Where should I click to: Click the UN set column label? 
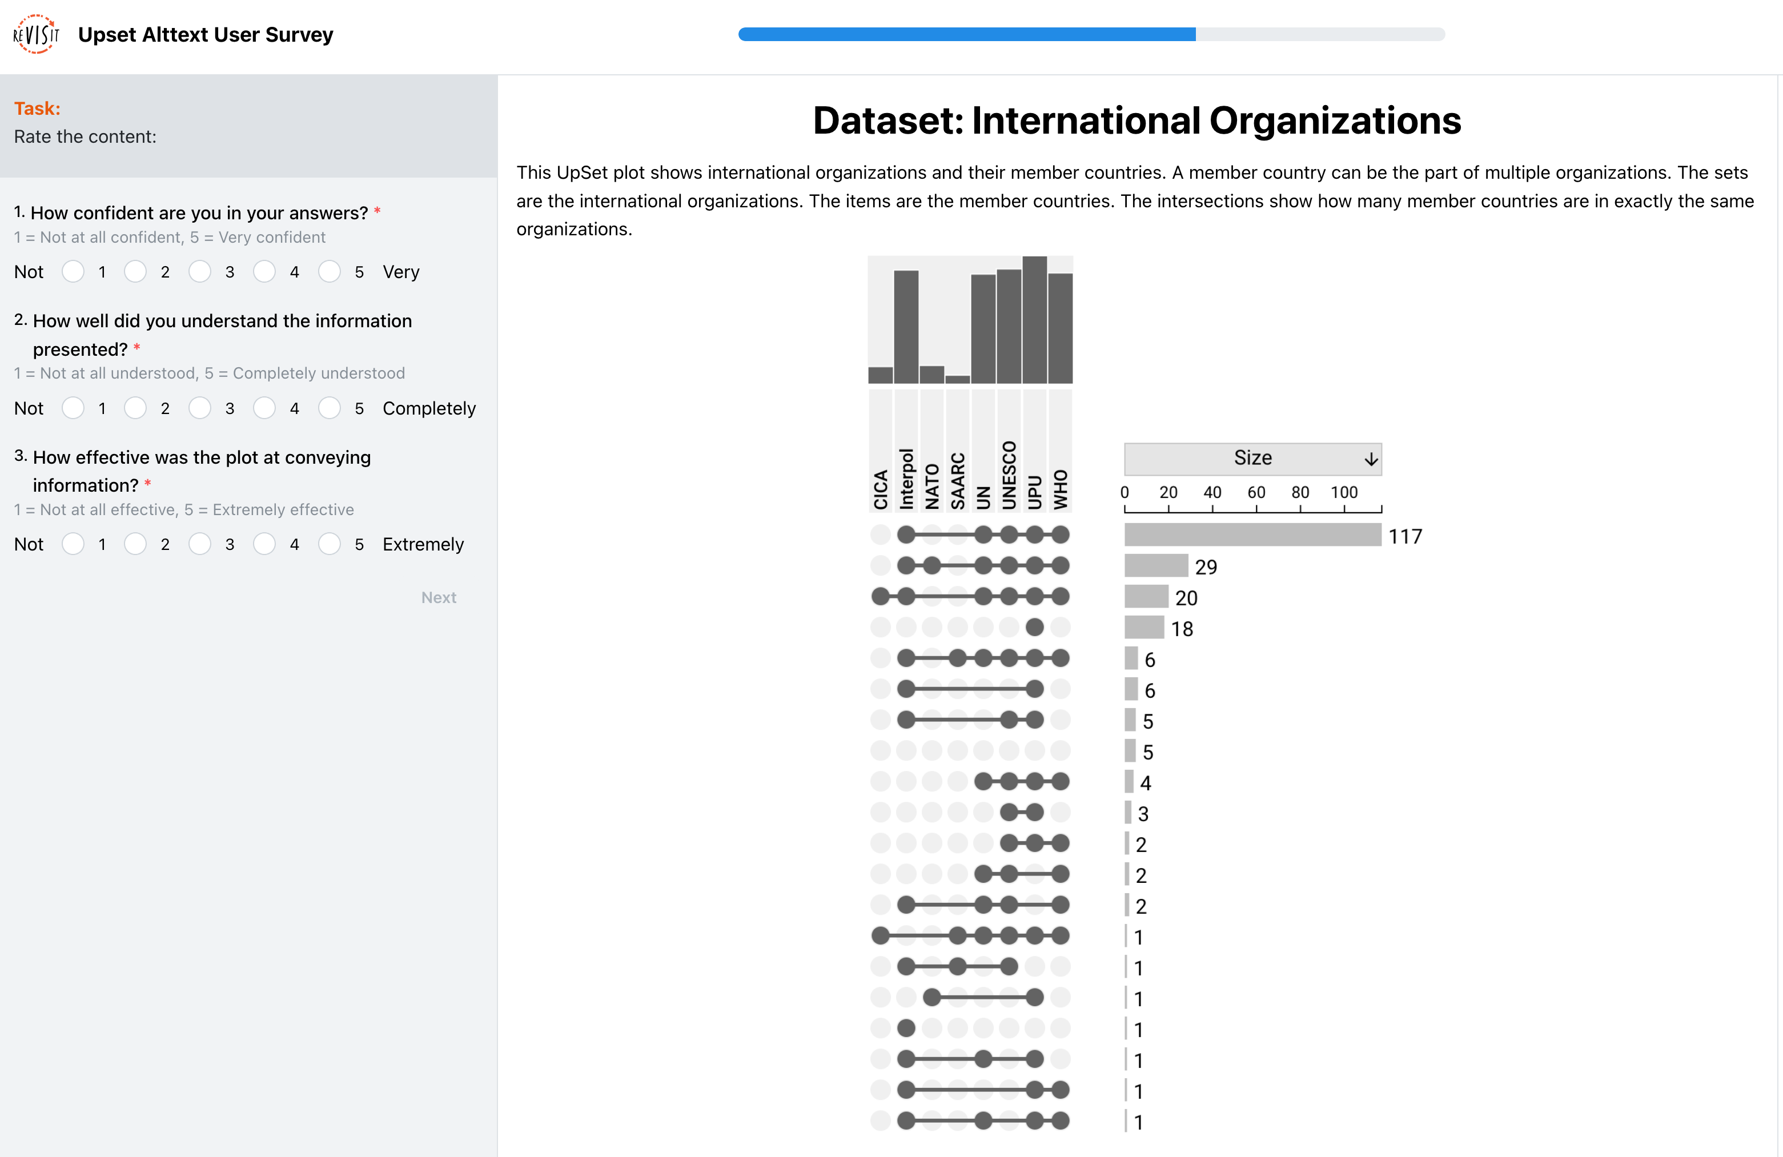[x=983, y=497]
